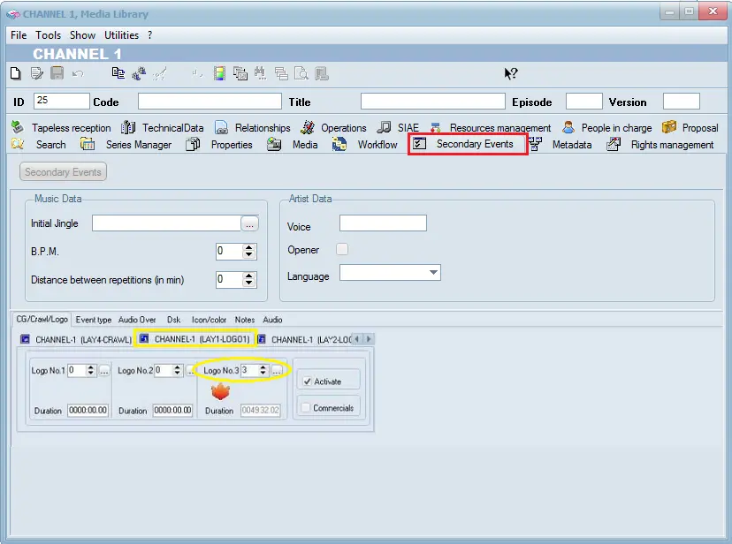Click the Initial Jingle browse button
The image size is (732, 544).
pos(250,223)
